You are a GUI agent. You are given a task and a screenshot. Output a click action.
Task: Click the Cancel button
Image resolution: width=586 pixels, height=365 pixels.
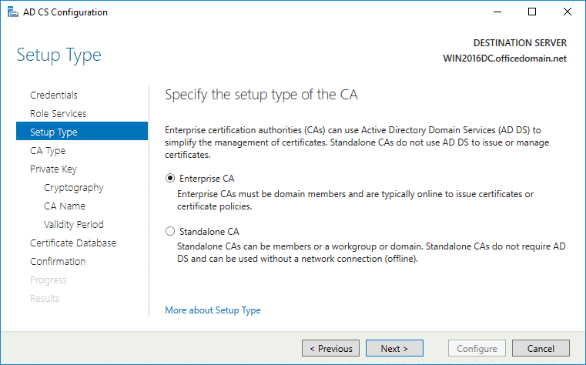(x=541, y=348)
